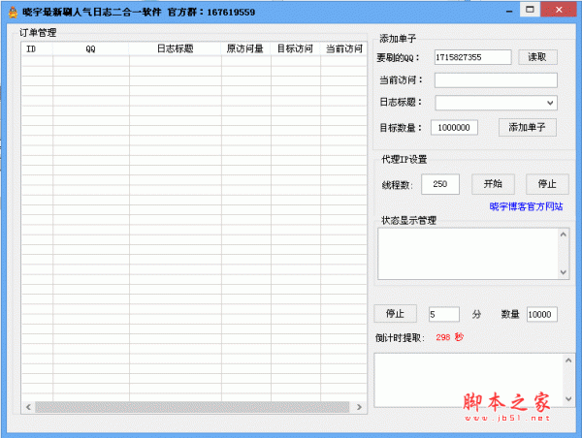Click the app icon in the title bar

coord(13,13)
